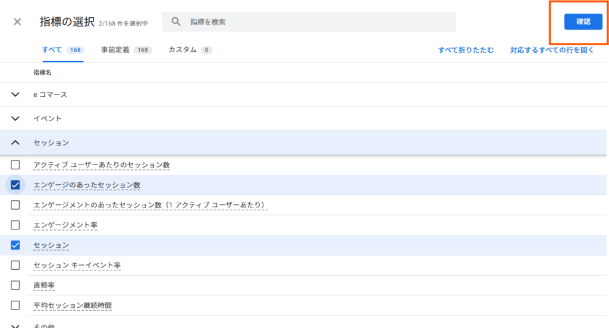
Task: Click the すべて折りたたむ link
Action: tap(466, 50)
